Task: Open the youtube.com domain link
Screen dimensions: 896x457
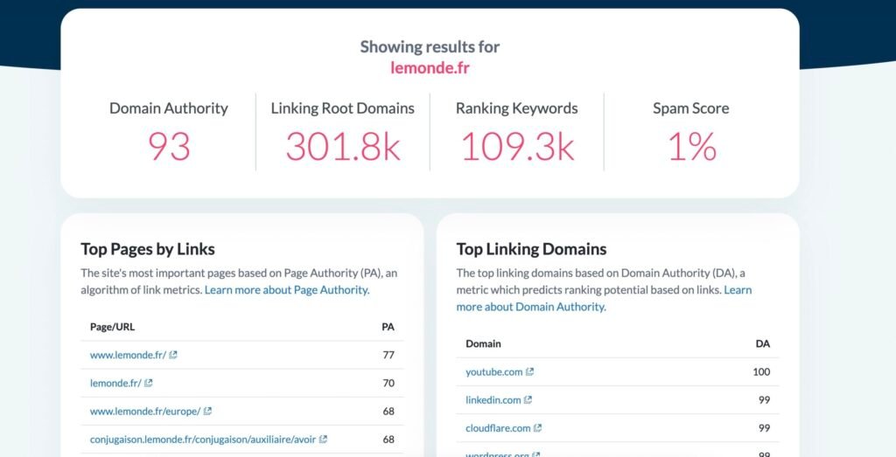Action: pyautogui.click(x=493, y=372)
